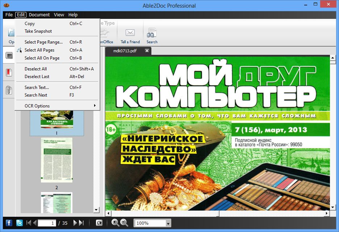Click Deselect Last menu entry

point(57,77)
